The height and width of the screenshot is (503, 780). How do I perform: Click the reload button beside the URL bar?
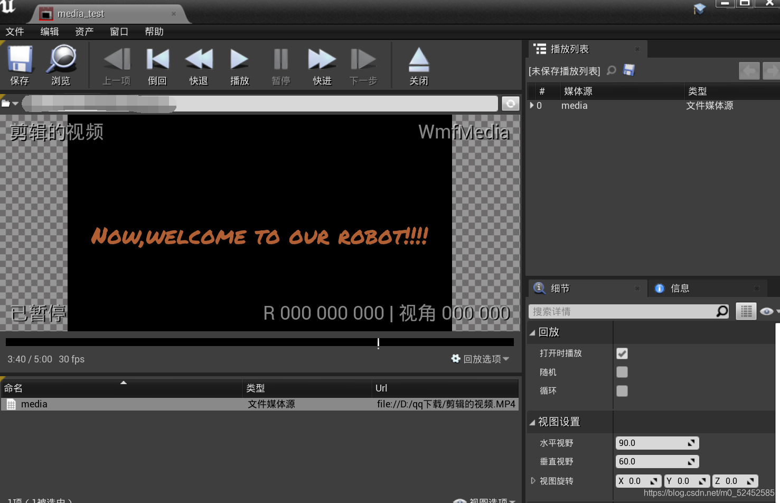click(511, 104)
